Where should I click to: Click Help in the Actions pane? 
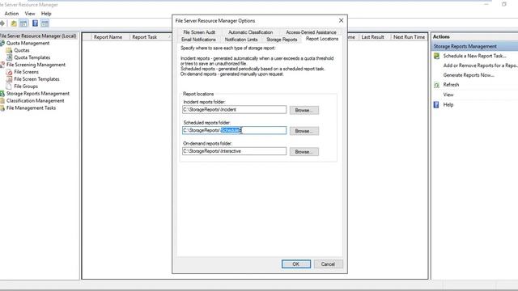(448, 105)
